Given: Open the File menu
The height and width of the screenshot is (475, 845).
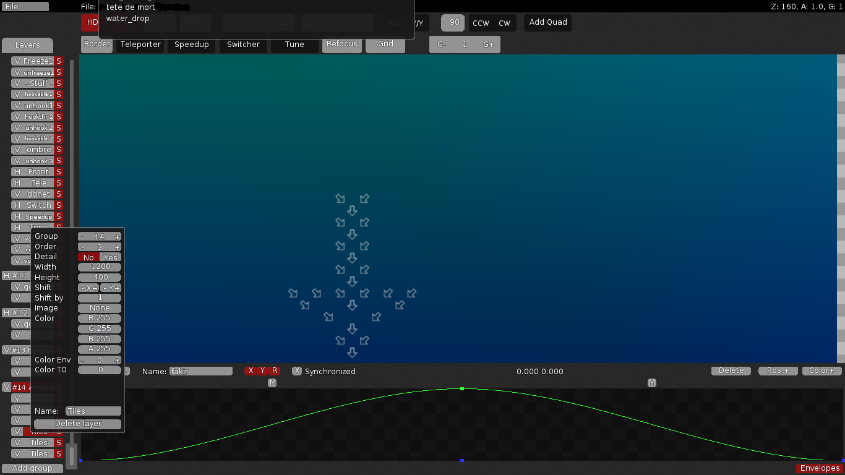Looking at the screenshot, I should pyautogui.click(x=25, y=6).
